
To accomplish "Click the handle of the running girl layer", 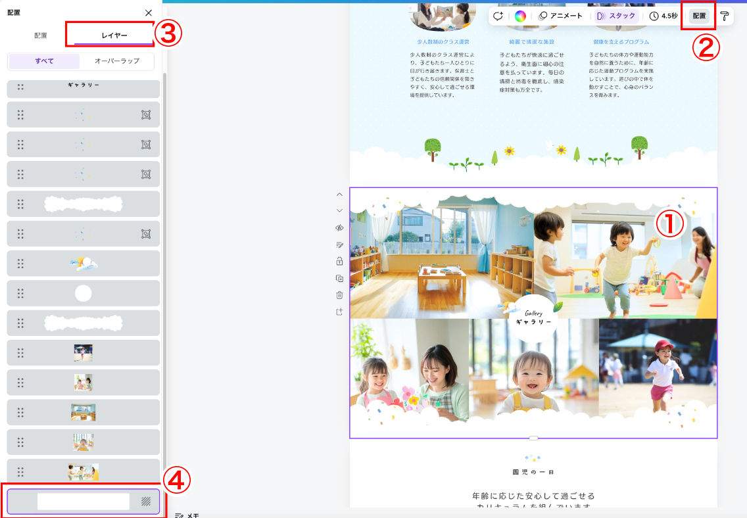I will (20, 353).
